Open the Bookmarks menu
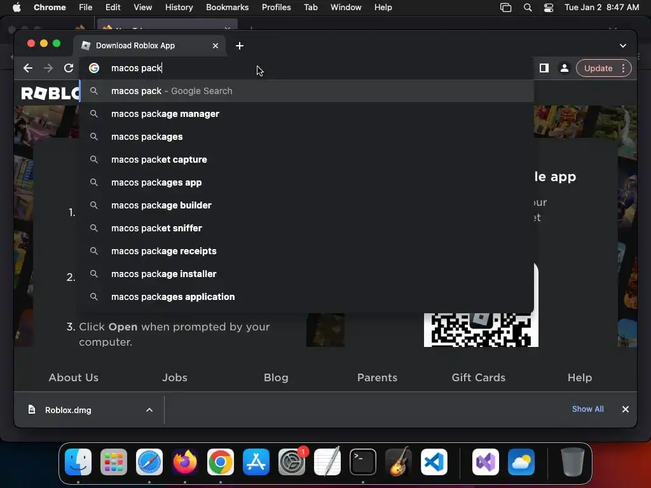This screenshot has height=488, width=651. [x=227, y=8]
